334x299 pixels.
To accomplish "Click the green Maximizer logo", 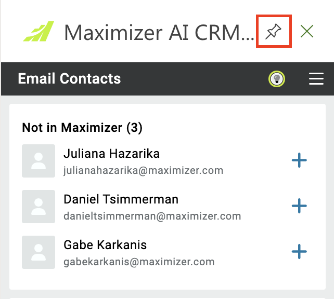I will tap(38, 31).
